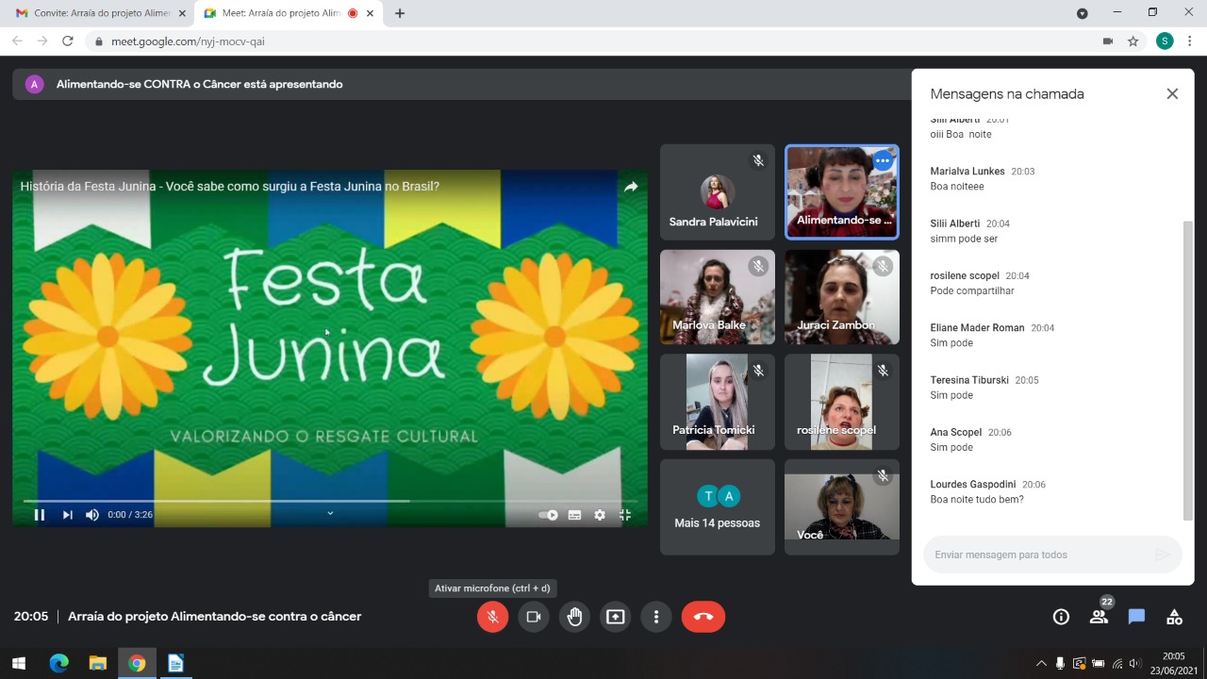Hang up the call

pyautogui.click(x=703, y=617)
